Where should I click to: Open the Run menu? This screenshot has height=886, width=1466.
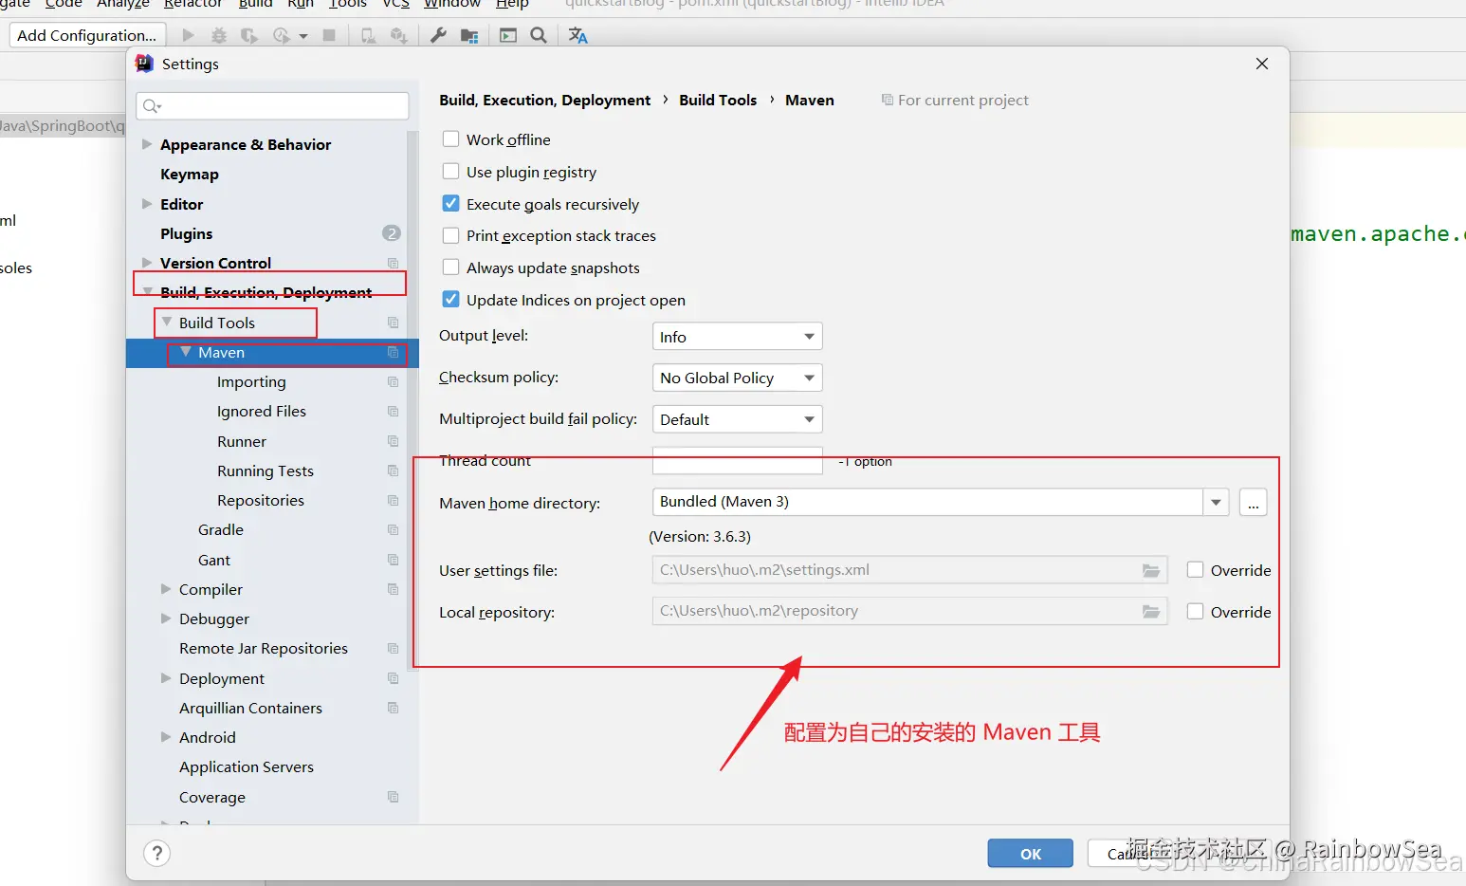(301, 4)
